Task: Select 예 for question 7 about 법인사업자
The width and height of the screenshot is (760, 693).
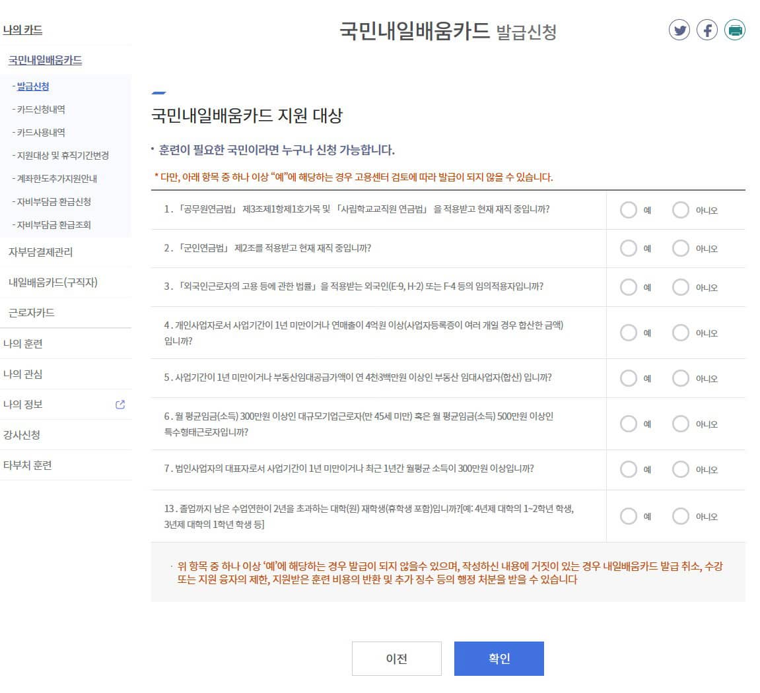Action: pos(628,469)
